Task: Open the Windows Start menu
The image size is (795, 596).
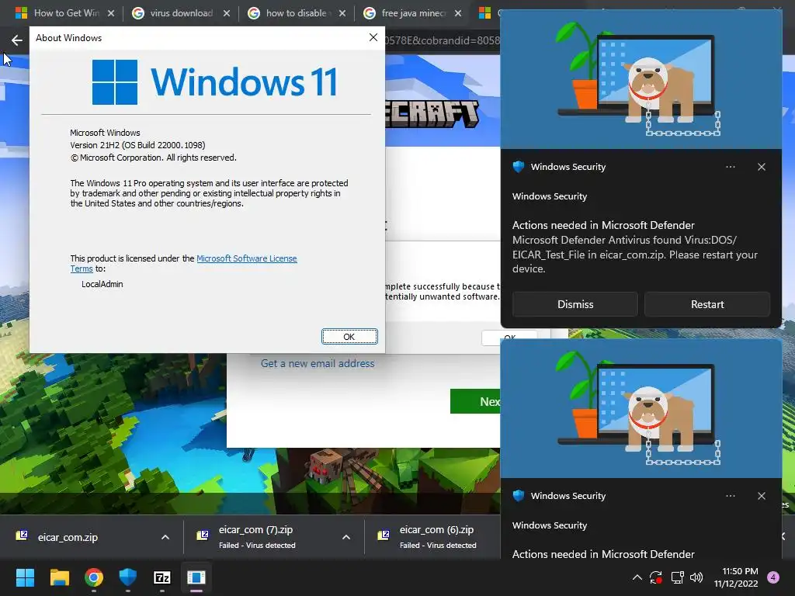Action: tap(25, 577)
